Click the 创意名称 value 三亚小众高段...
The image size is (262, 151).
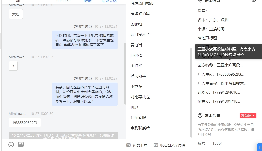[x=230, y=65]
